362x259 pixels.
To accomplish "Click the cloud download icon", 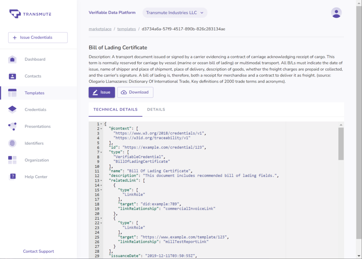I will [124, 92].
